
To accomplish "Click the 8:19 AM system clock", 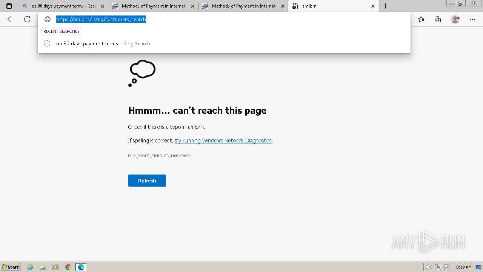I will [464, 267].
